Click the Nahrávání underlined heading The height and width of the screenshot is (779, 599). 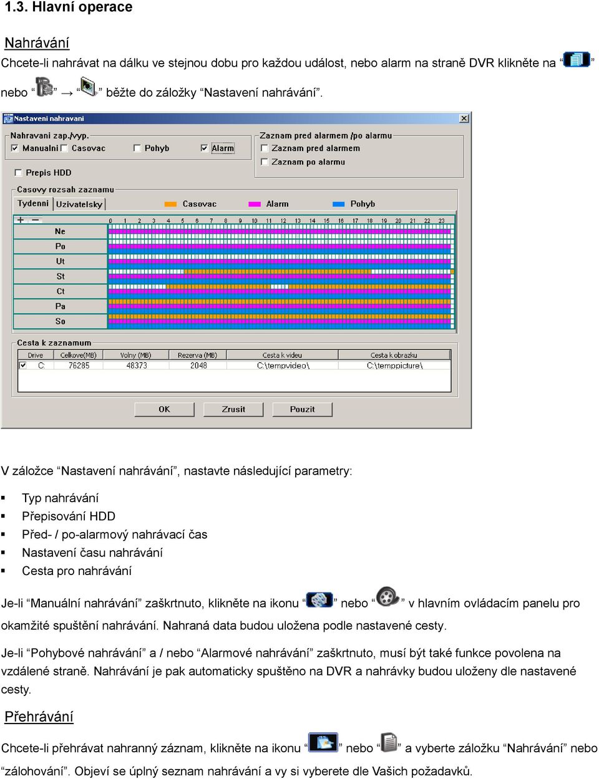[x=37, y=43]
